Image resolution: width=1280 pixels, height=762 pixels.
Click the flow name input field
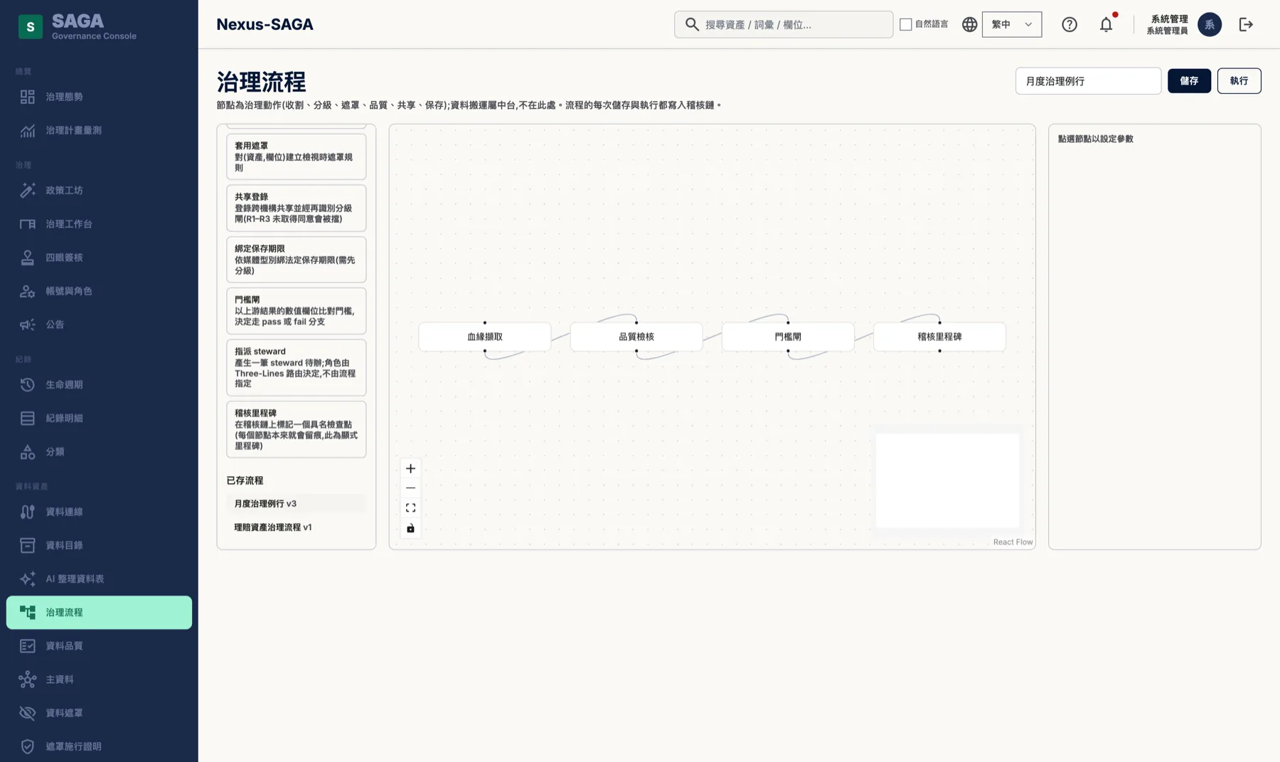tap(1088, 81)
